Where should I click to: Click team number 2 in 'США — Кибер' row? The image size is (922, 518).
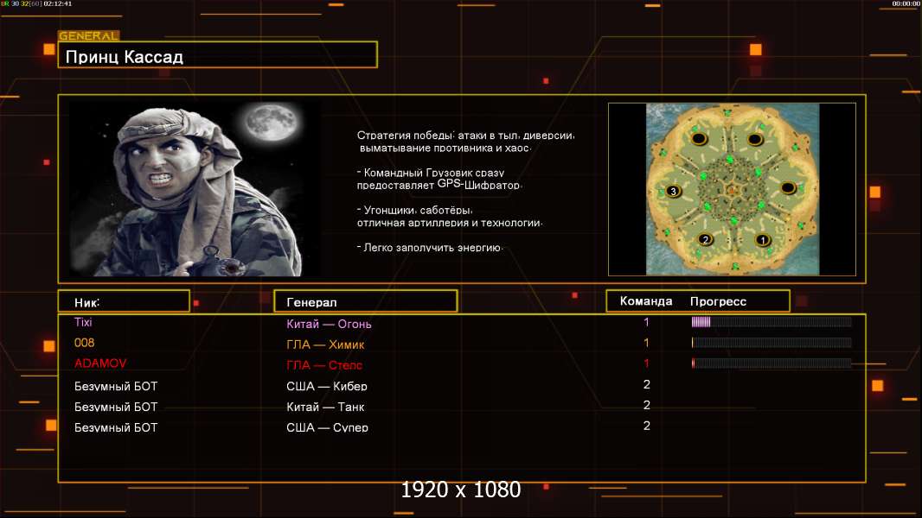tap(646, 384)
